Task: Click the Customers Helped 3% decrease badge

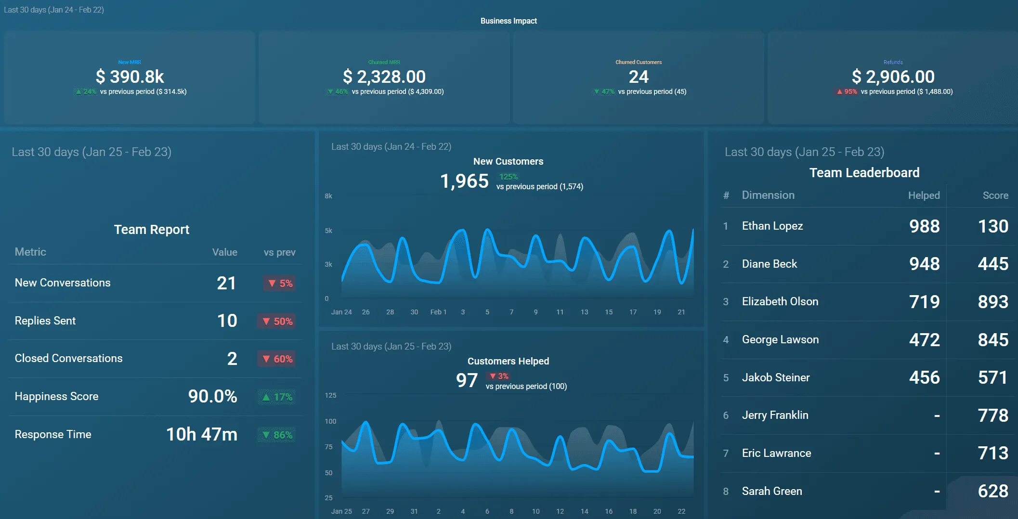Action: click(x=499, y=376)
